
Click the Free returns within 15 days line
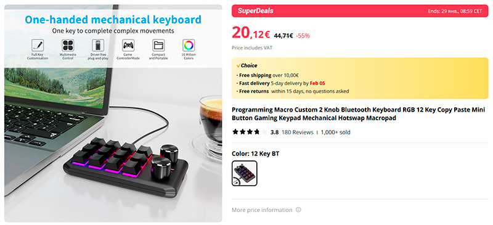point(292,91)
